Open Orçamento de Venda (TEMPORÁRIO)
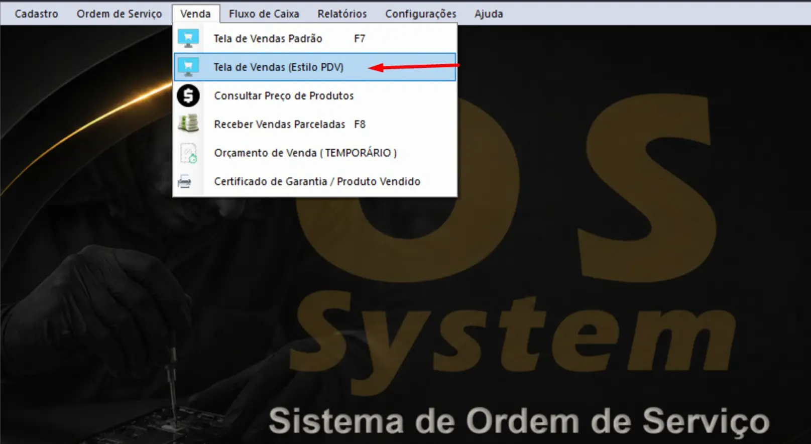Screen dimensions: 811x444 [315, 153]
